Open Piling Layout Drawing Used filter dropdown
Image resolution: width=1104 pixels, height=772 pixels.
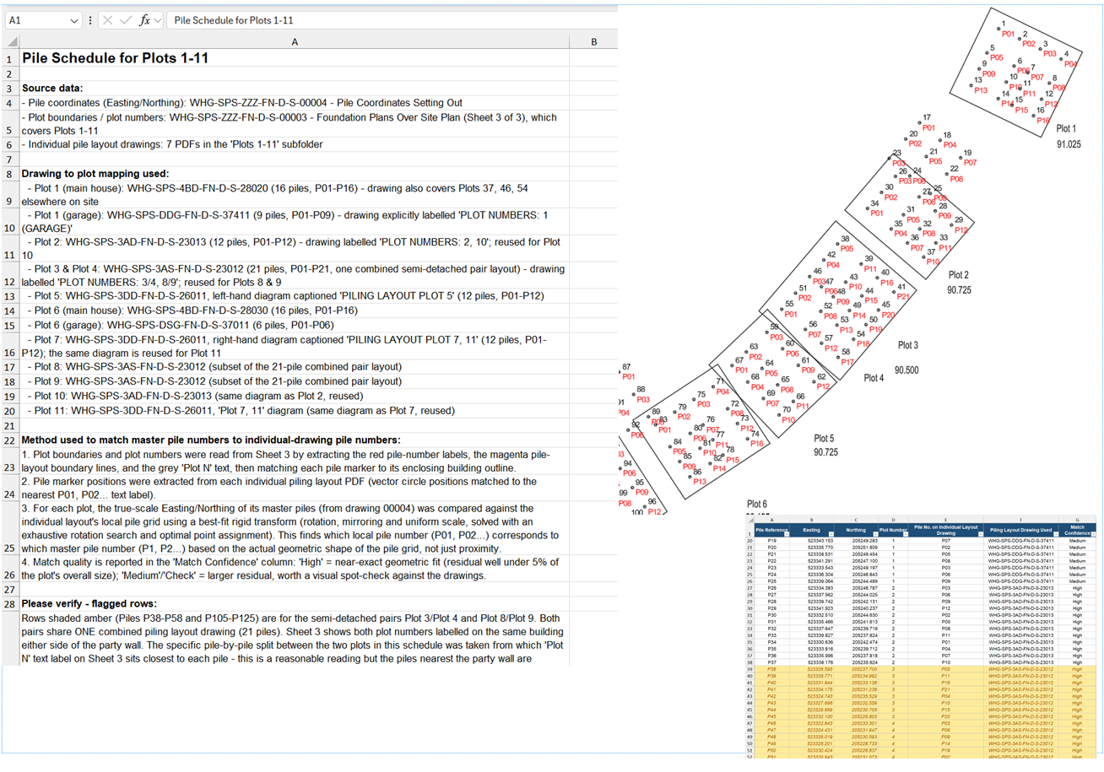(x=1056, y=534)
